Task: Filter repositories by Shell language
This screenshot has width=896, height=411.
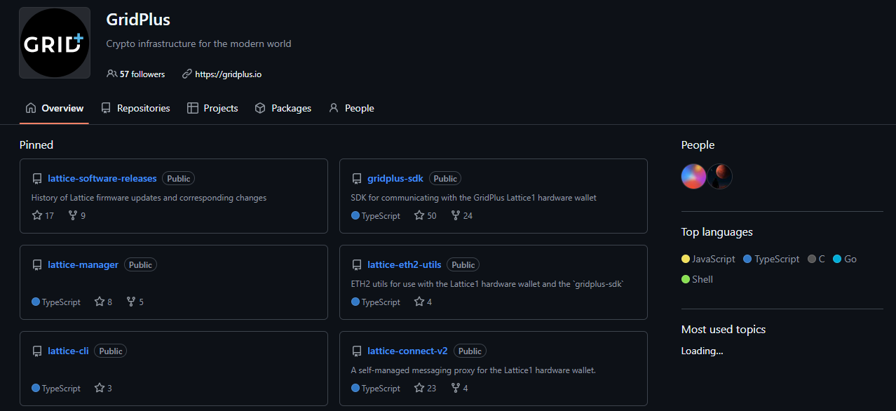Action: 697,279
